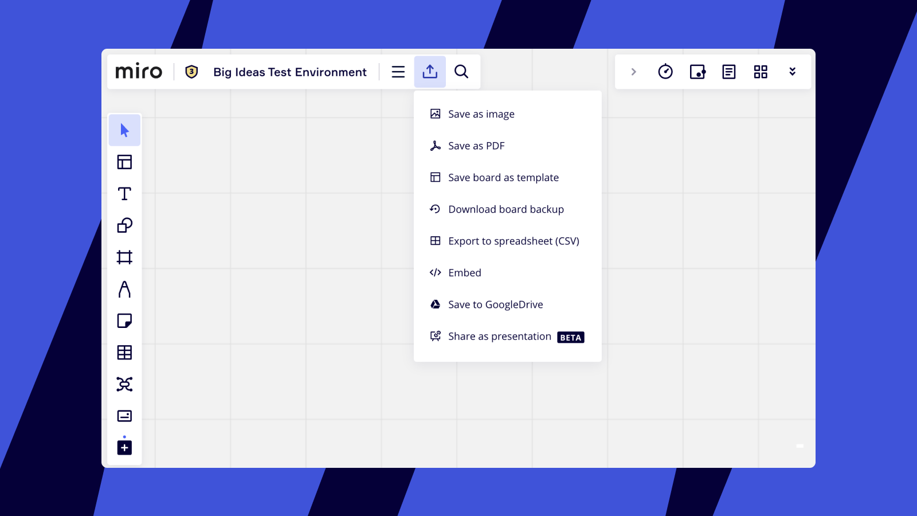Choose the Shapes tool

pos(124,225)
